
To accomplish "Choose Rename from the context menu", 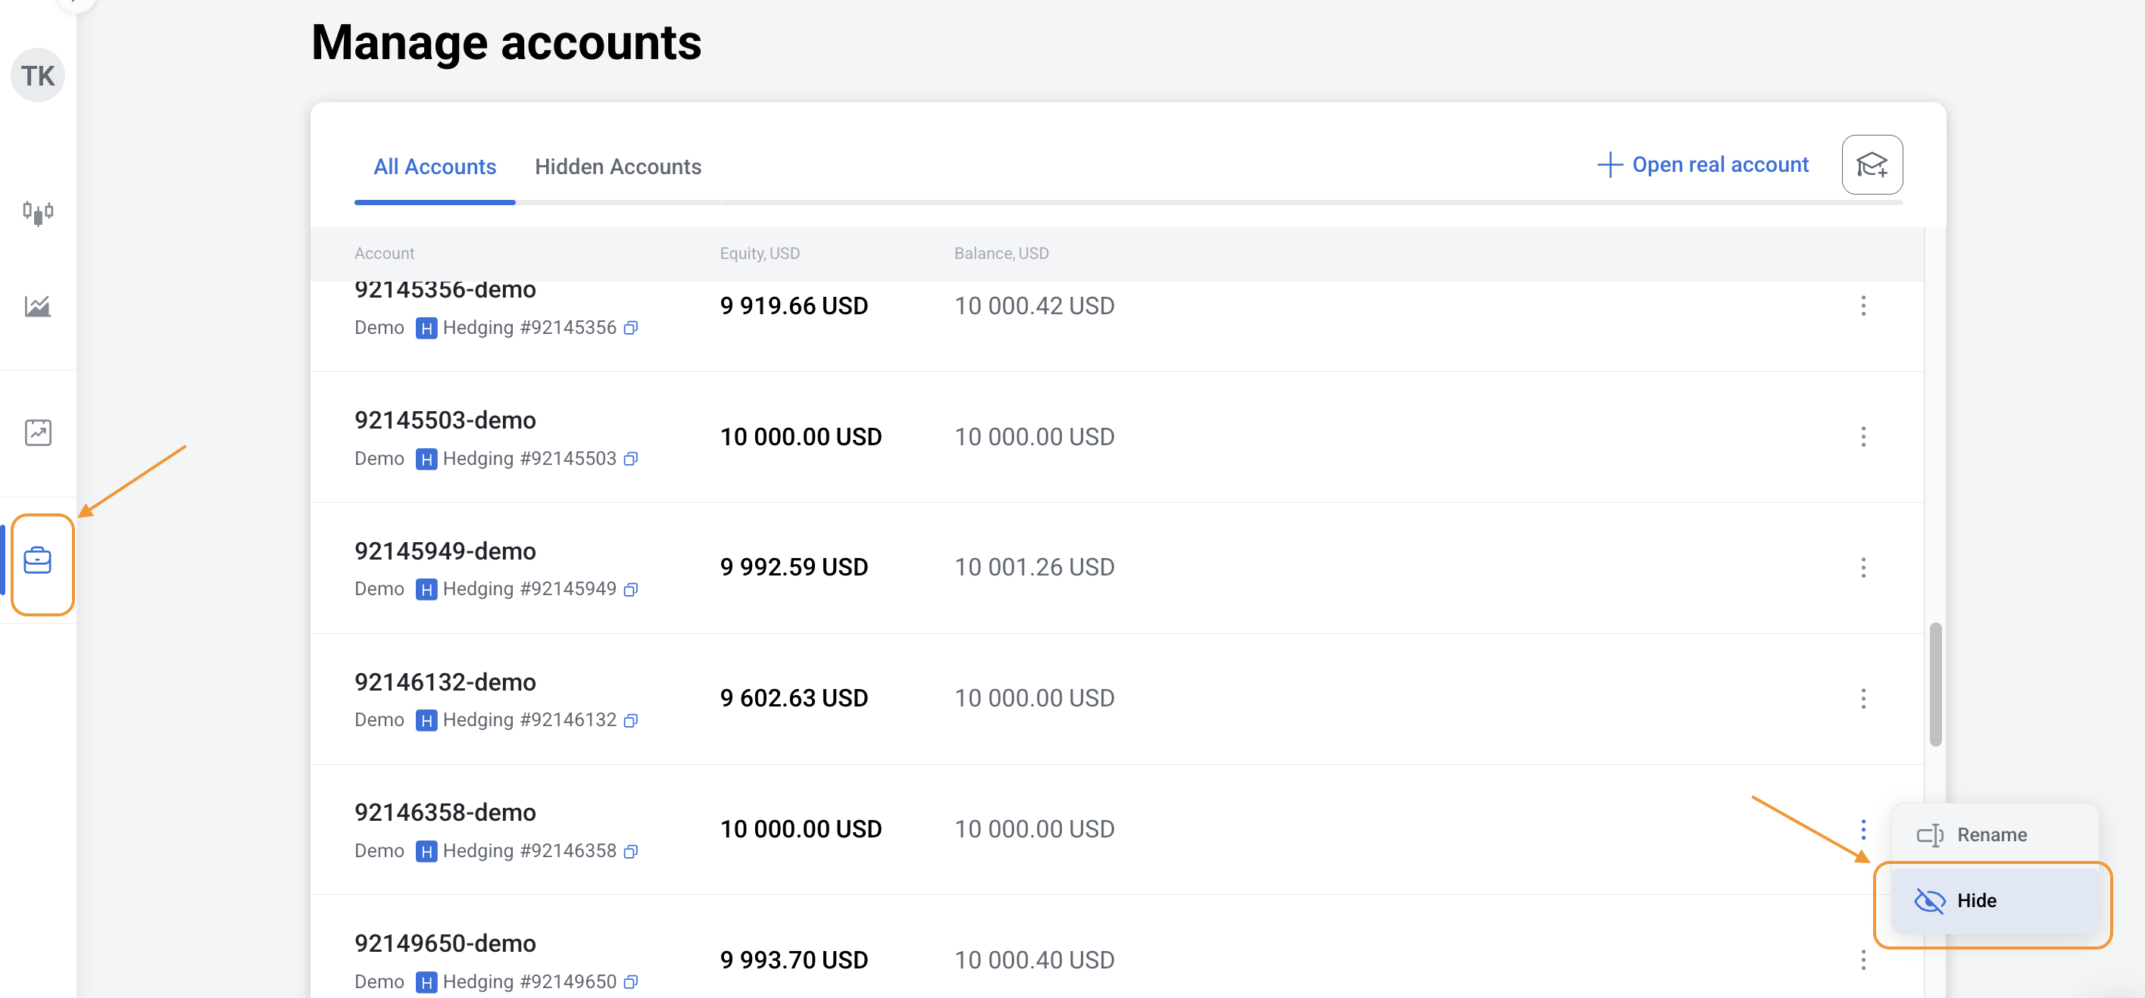I will click(x=1992, y=835).
